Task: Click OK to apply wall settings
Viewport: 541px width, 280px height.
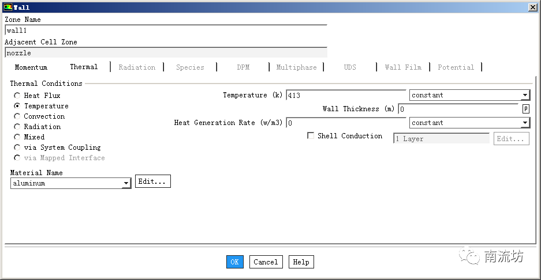Action: click(x=234, y=262)
